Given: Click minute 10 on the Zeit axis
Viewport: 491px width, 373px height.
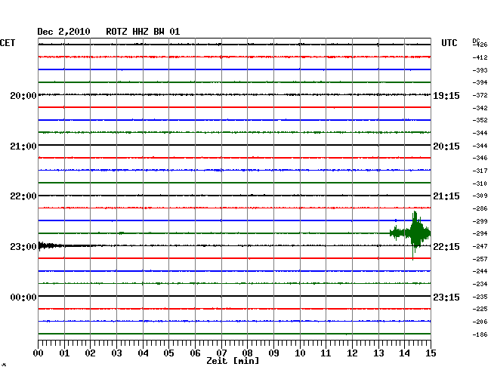Looking at the screenshot, I should 300,353.
